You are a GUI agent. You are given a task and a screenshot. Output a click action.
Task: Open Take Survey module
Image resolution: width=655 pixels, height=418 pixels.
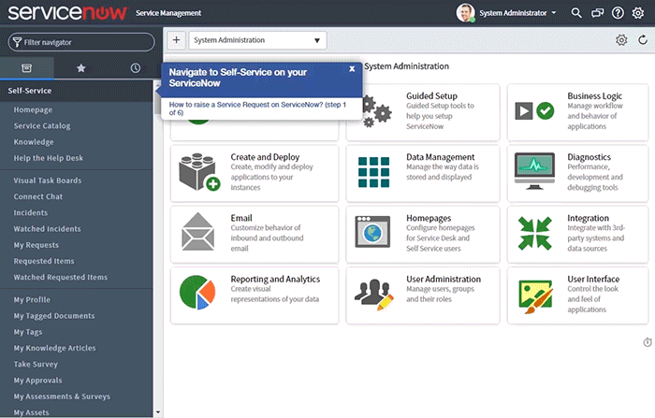(36, 364)
